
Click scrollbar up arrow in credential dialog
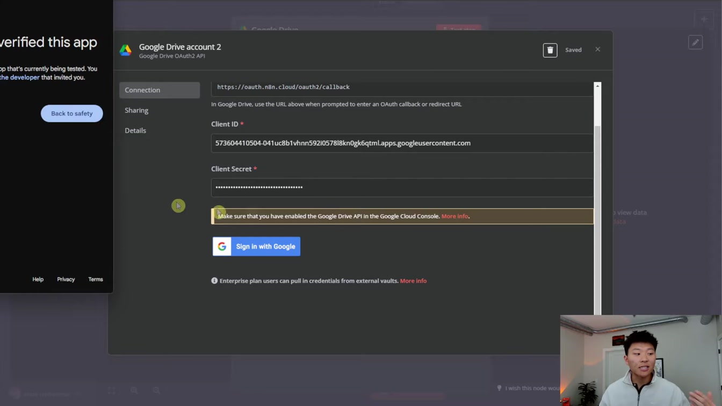pos(597,86)
